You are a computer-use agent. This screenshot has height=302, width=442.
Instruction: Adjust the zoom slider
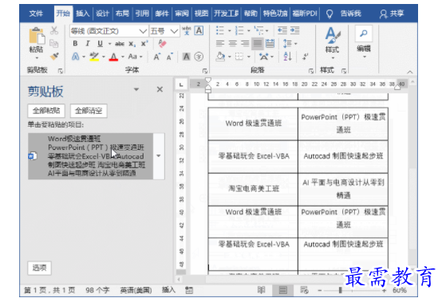pyautogui.click(x=340, y=290)
